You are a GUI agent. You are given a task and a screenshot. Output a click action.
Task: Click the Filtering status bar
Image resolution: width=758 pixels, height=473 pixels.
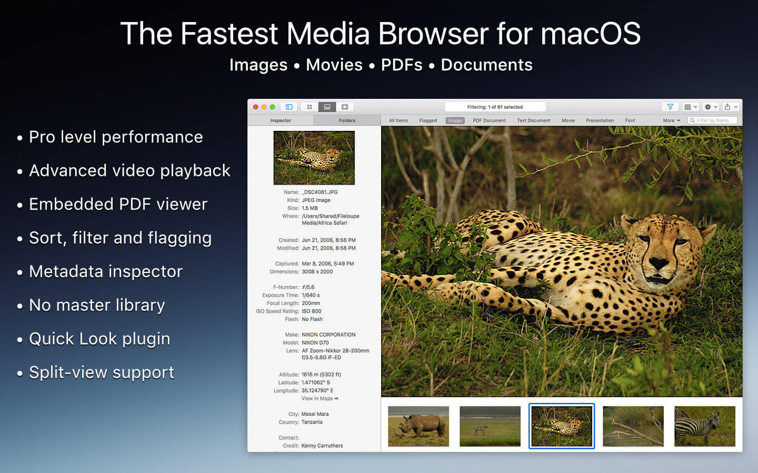point(494,106)
